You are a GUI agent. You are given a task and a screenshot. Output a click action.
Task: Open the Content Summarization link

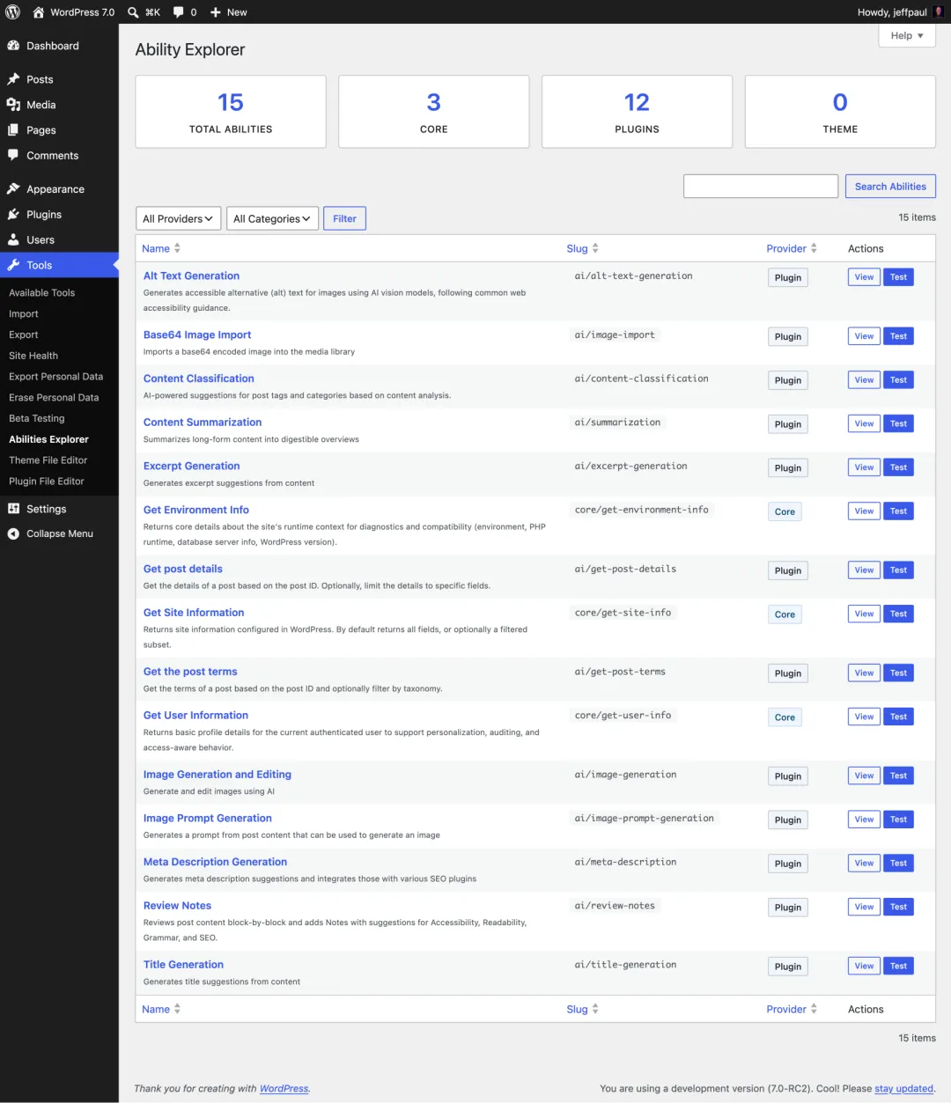tap(203, 423)
